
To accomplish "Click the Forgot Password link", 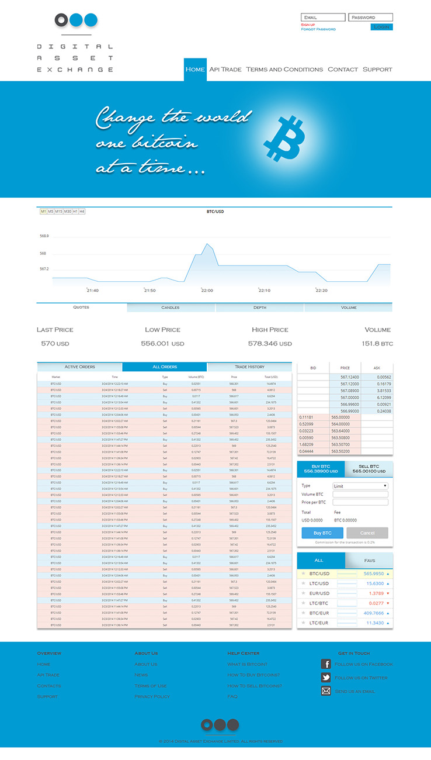I will [318, 29].
